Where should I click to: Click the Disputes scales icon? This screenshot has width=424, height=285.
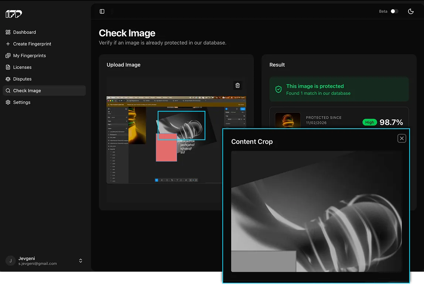(x=8, y=79)
